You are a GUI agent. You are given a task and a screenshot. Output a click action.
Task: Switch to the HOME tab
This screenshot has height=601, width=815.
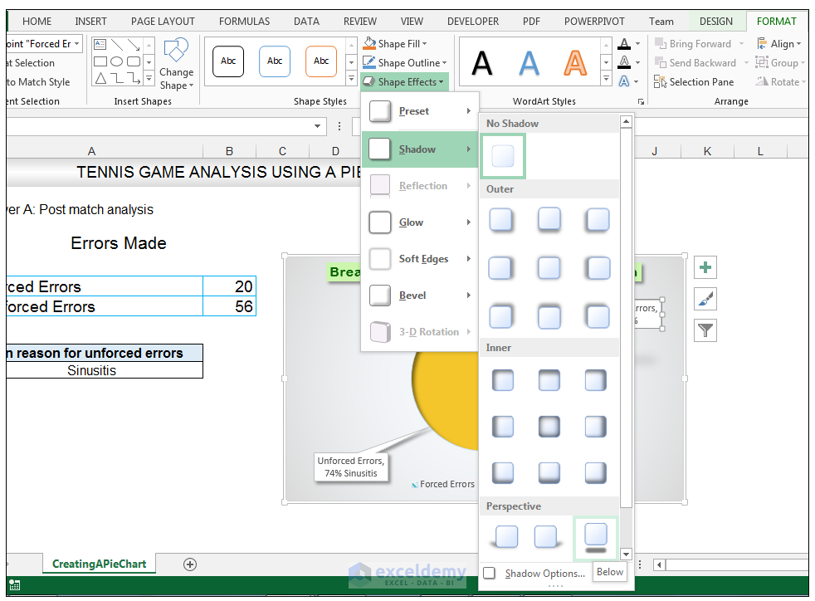37,22
